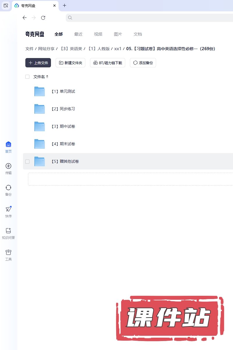Switch to the 视频 tab
233x350 pixels.
tap(98, 34)
